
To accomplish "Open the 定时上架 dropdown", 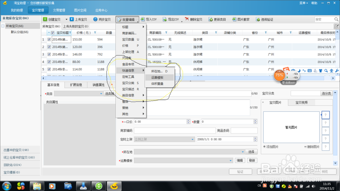I will (x=192, y=139).
